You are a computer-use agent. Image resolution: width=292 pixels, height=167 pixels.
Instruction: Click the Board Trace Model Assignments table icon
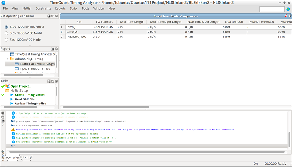click(16, 64)
